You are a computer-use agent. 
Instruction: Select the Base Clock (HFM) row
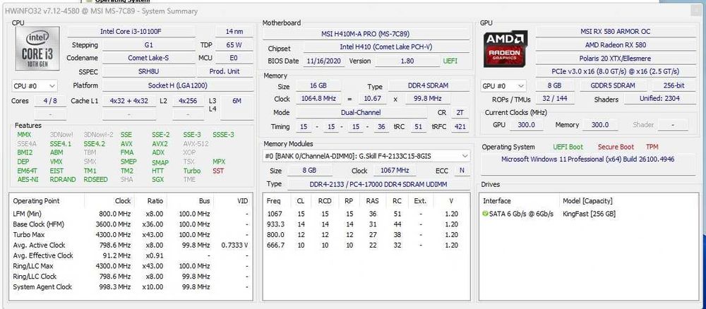[x=131, y=224]
